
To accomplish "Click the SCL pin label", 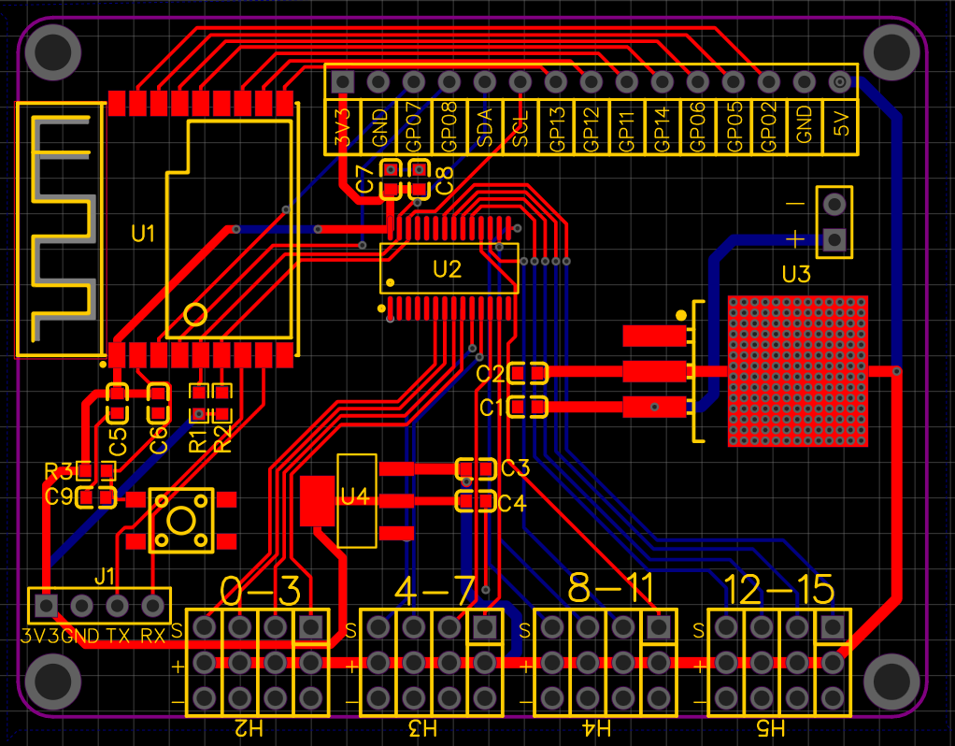I will 520,129.
